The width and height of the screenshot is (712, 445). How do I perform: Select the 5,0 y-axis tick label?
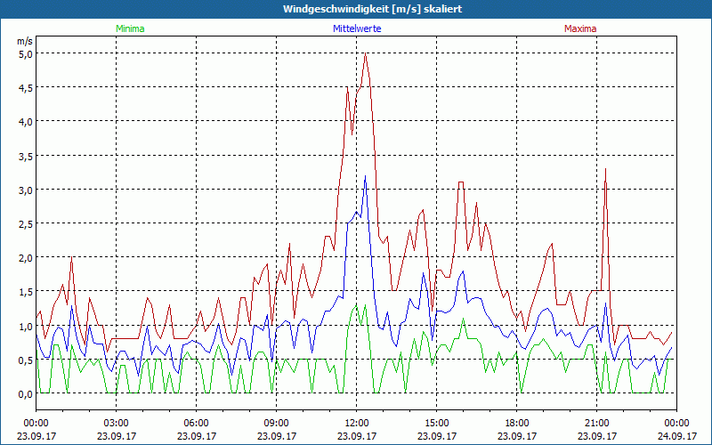tap(25, 53)
